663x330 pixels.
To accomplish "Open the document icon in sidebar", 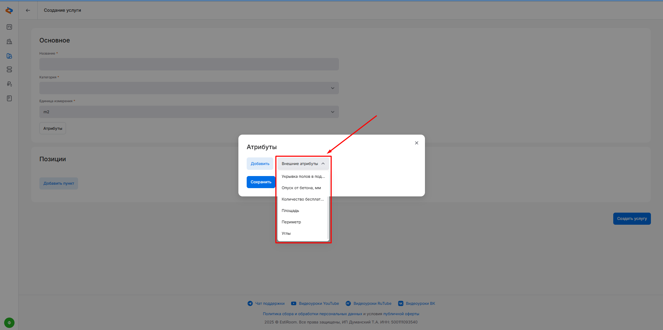I will coord(9,98).
